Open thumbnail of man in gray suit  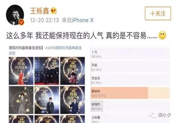(21, 100)
